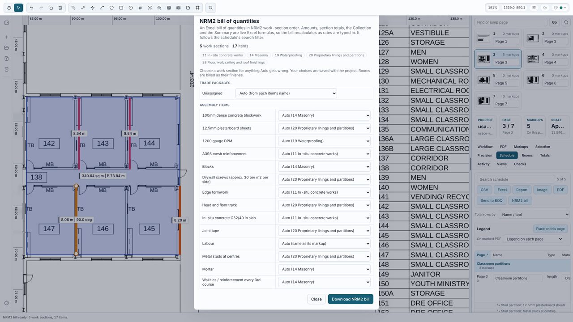Viewport: 573px width, 322px height.
Task: Undo the last action
Action: point(31,8)
